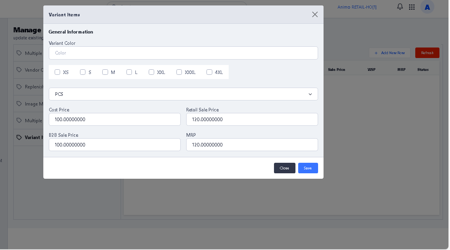Click the tag icon beside Vendor
Screen dimensions: 450x250
tap(19, 70)
